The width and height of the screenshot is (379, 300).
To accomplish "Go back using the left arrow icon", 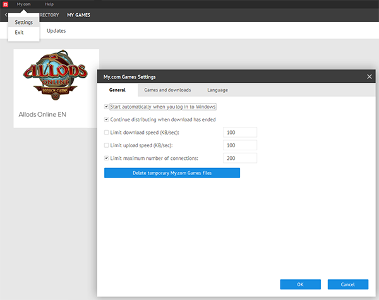I will click(x=6, y=15).
